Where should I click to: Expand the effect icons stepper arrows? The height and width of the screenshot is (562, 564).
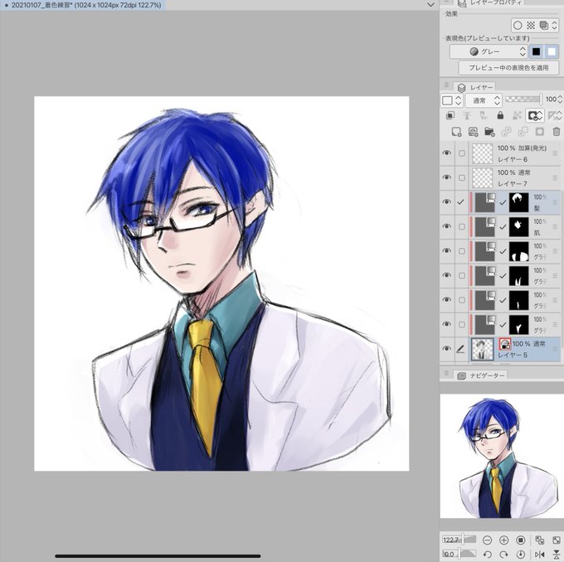554,26
